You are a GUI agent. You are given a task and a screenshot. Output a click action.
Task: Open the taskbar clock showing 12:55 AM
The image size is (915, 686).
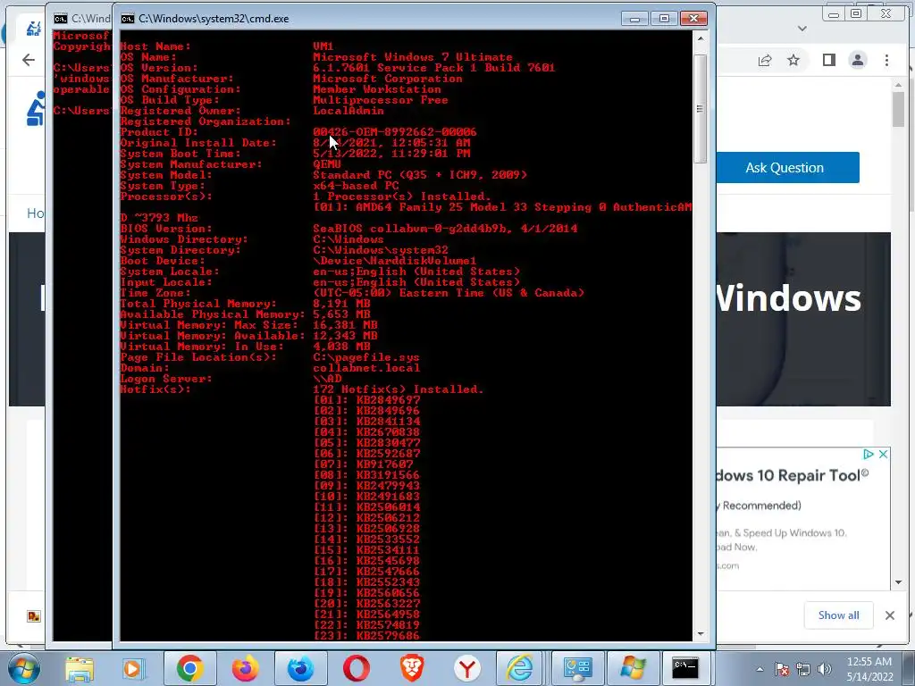[x=869, y=669]
